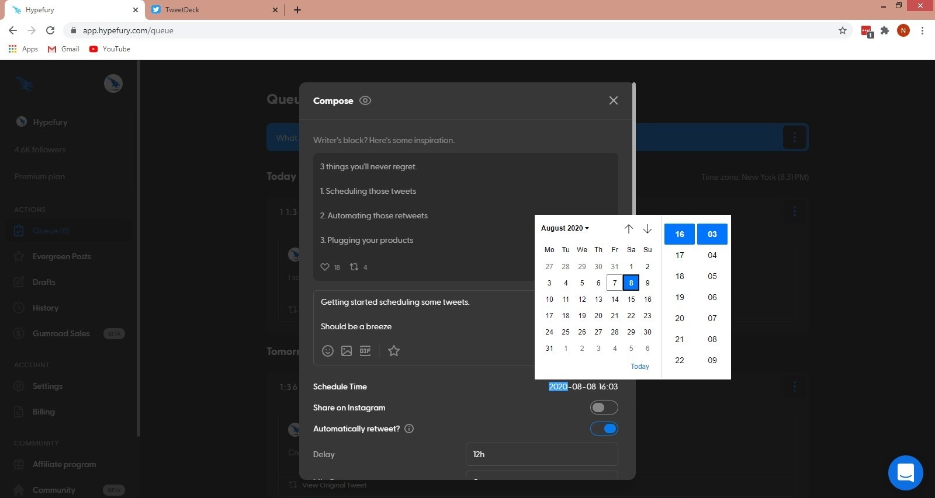935x498 pixels.
Task: Click the Compose dialog scrollbar
Action: (633, 149)
